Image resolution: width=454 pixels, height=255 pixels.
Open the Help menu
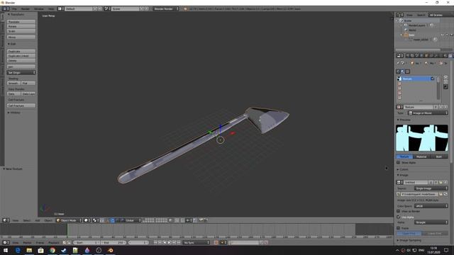51,9
